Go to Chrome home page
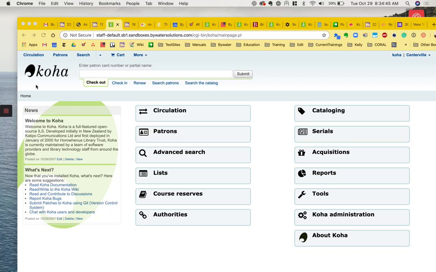Viewport: 436px width, 272px height. point(53,35)
